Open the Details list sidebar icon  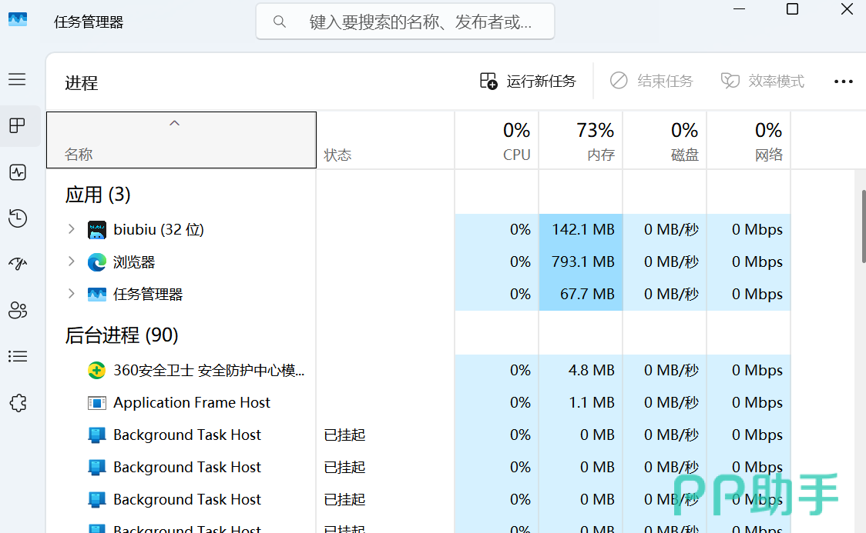pos(17,356)
